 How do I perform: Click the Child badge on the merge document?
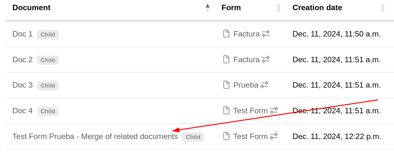click(x=193, y=137)
